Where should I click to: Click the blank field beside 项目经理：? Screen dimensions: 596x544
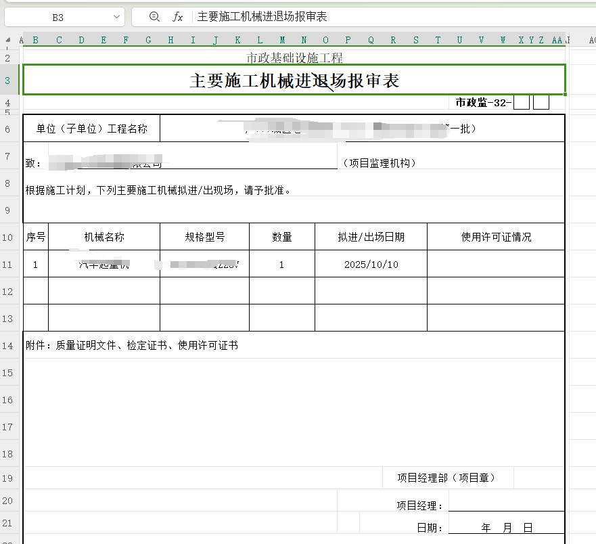click(506, 505)
